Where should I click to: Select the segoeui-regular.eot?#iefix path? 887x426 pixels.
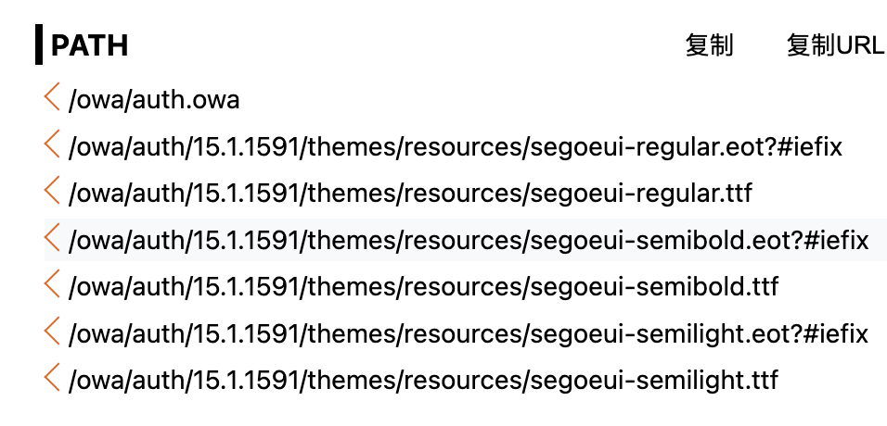click(455, 146)
